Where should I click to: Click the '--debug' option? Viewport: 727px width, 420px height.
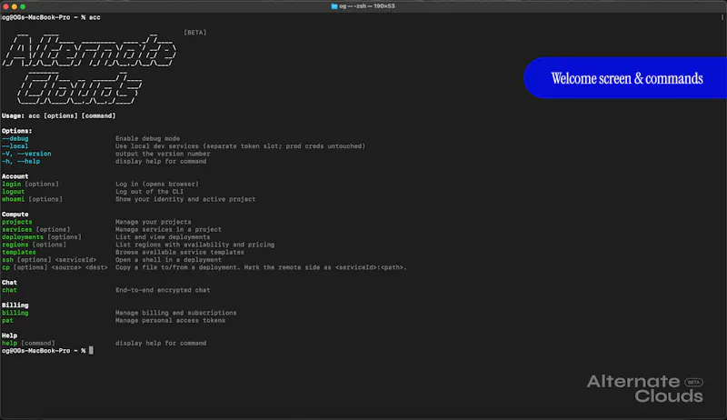coord(15,138)
